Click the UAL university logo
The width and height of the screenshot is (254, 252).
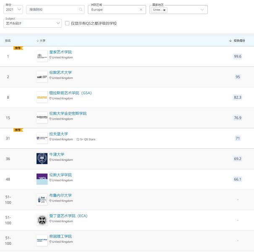click(42, 76)
